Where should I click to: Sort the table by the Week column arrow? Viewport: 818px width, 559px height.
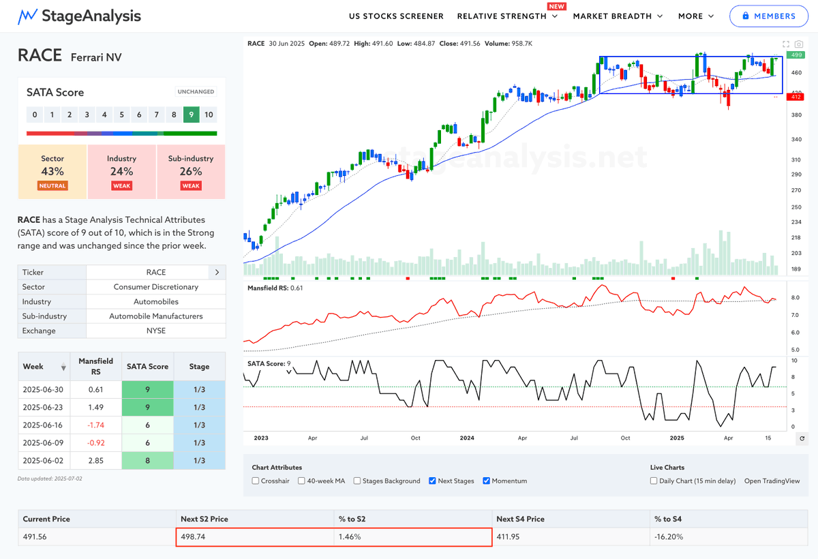(x=64, y=367)
